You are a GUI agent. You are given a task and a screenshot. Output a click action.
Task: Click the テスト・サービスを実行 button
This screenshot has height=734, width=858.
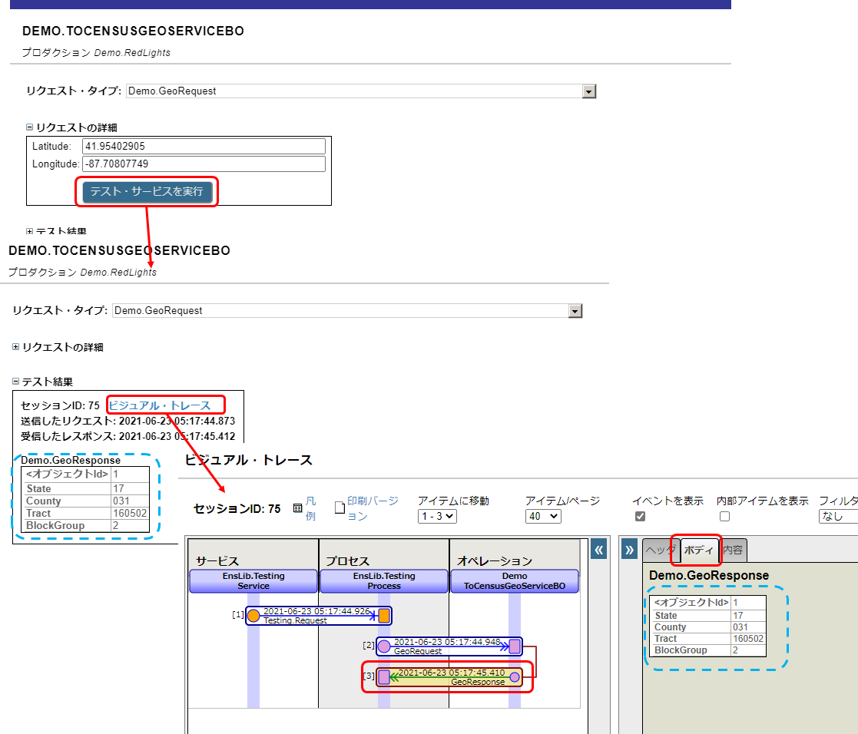click(x=147, y=192)
